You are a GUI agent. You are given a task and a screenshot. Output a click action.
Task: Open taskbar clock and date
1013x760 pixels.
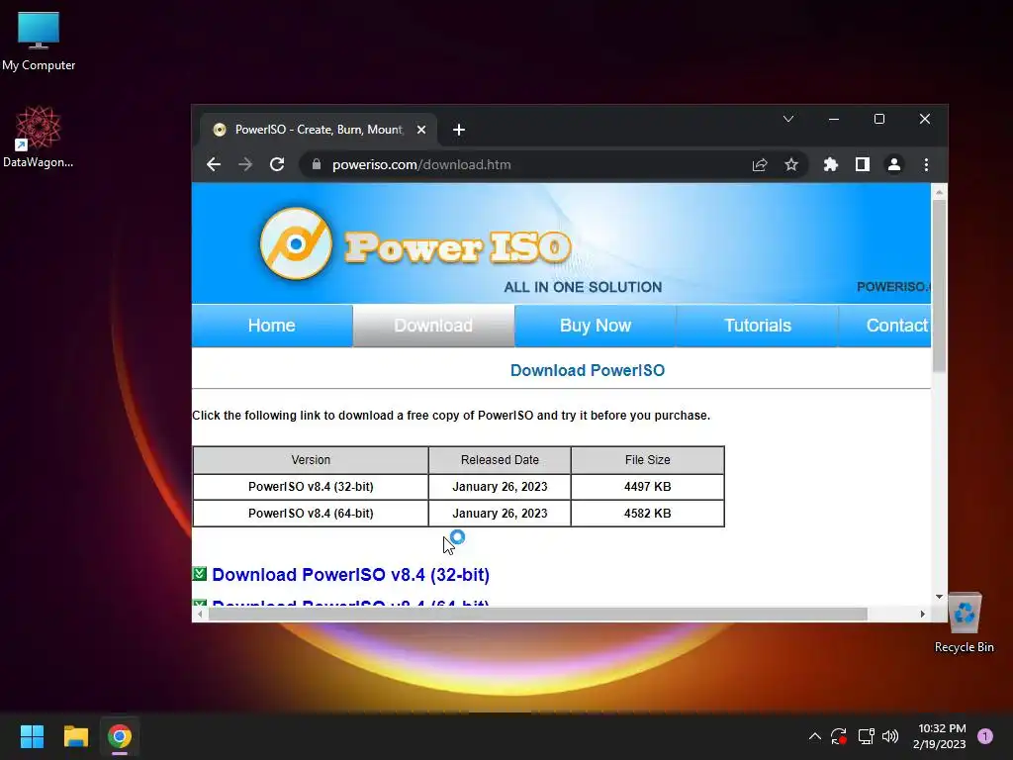pos(940,736)
